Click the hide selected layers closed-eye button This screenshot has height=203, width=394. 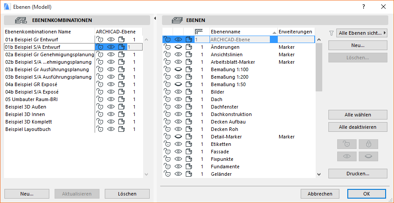click(x=368, y=156)
